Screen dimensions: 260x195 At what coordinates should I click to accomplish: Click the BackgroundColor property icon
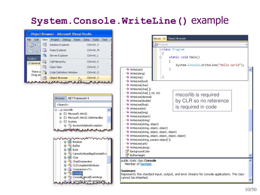pyautogui.click(x=127, y=151)
